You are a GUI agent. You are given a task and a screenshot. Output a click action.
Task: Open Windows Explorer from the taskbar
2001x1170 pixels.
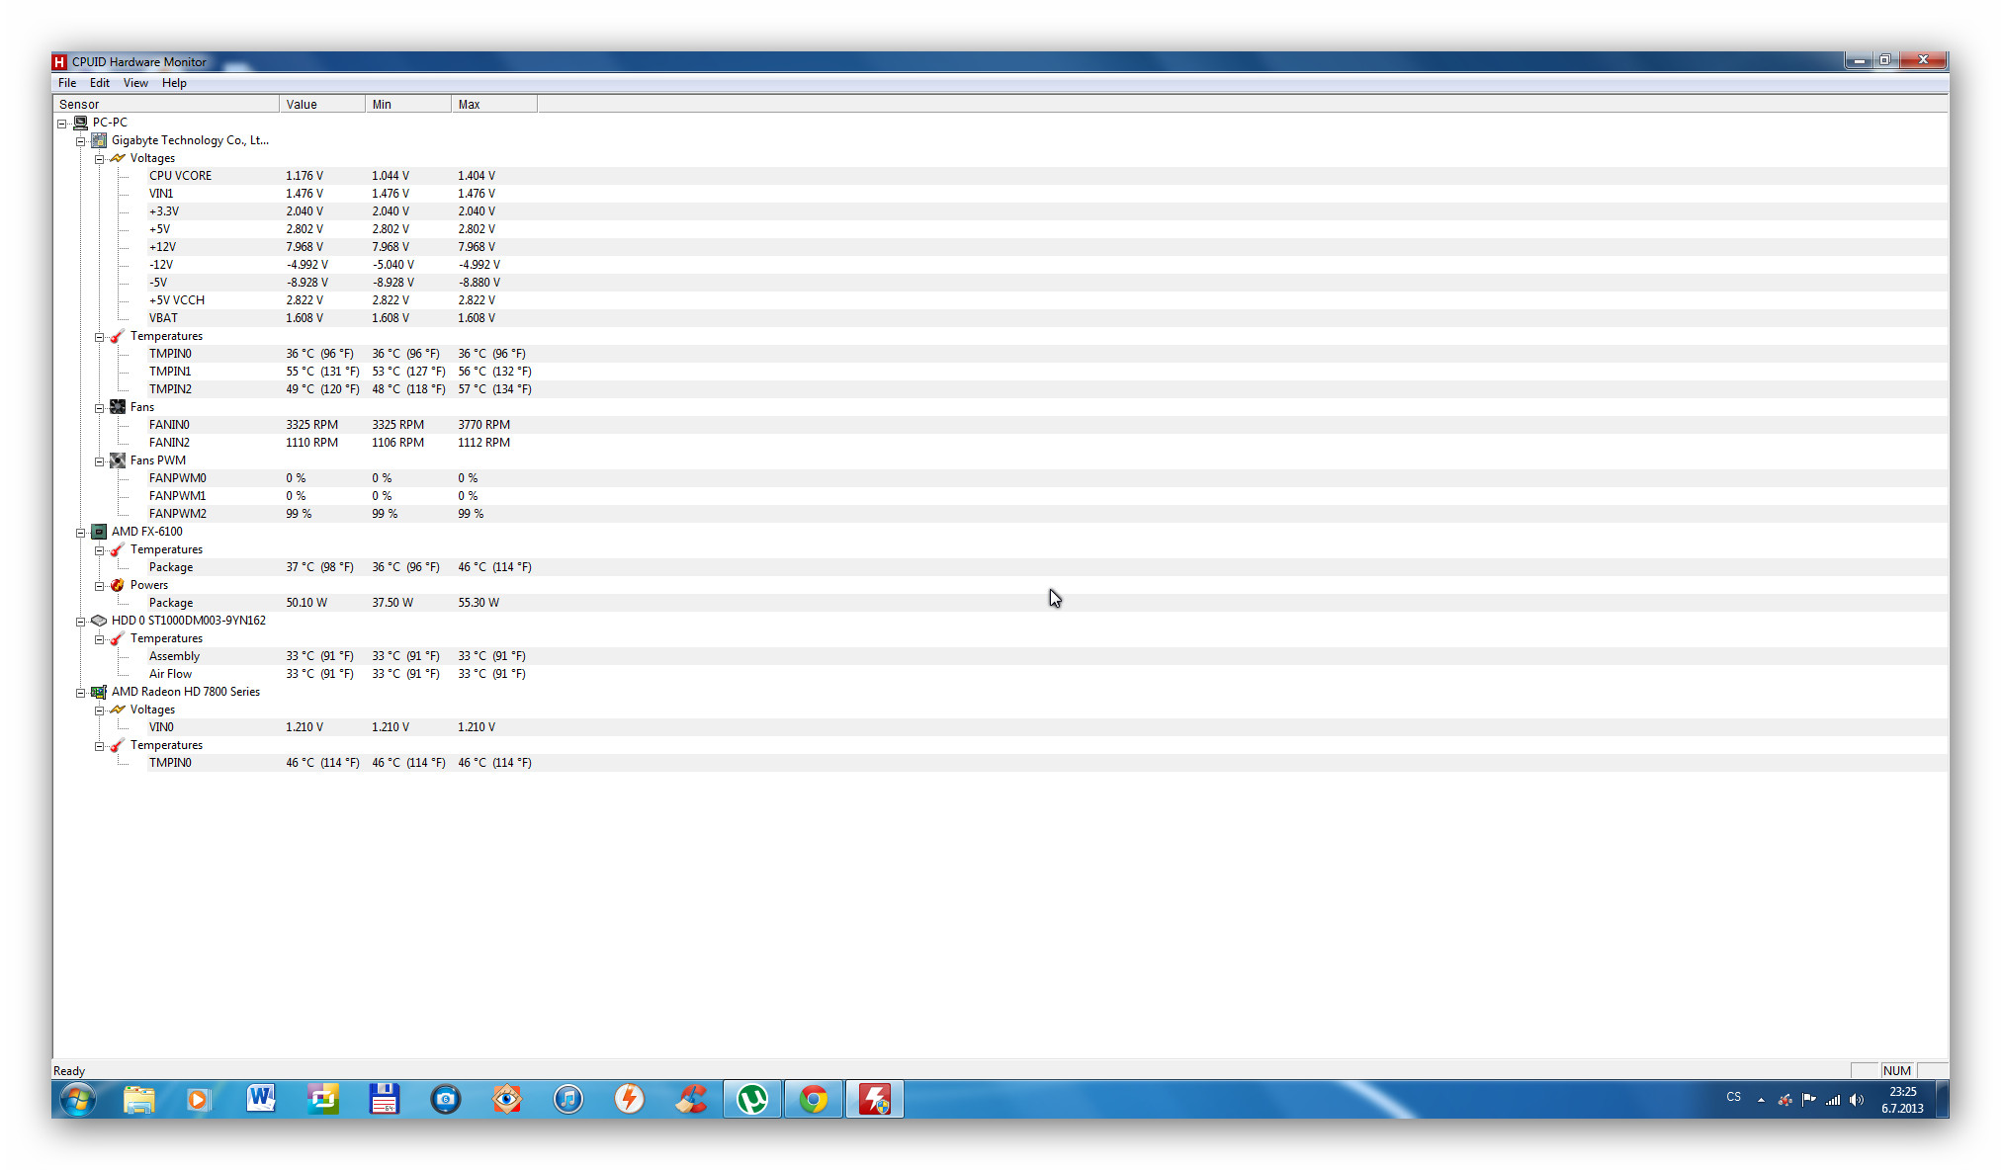coord(139,1099)
